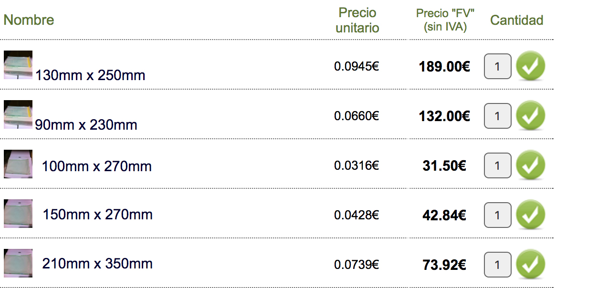Edit quantity field for 150mm x 270mm
The height and width of the screenshot is (288, 598).
[x=497, y=215]
